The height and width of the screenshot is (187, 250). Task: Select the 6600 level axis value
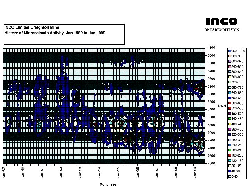pos(211,117)
